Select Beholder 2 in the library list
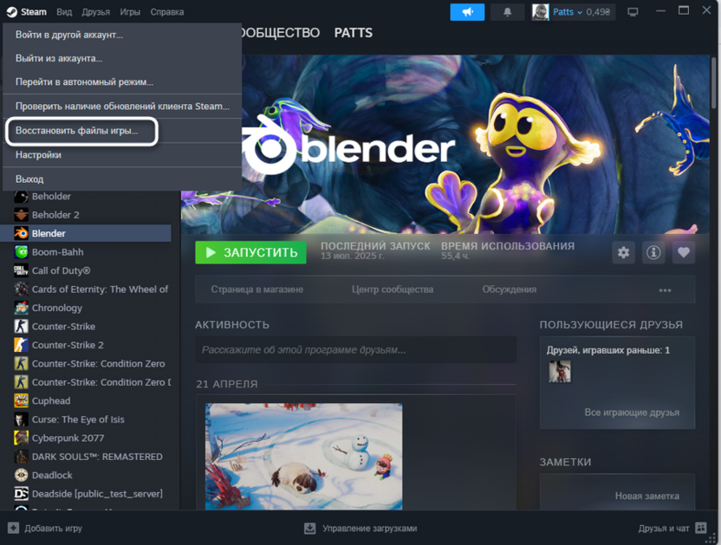Image resolution: width=721 pixels, height=545 pixels. point(86,215)
